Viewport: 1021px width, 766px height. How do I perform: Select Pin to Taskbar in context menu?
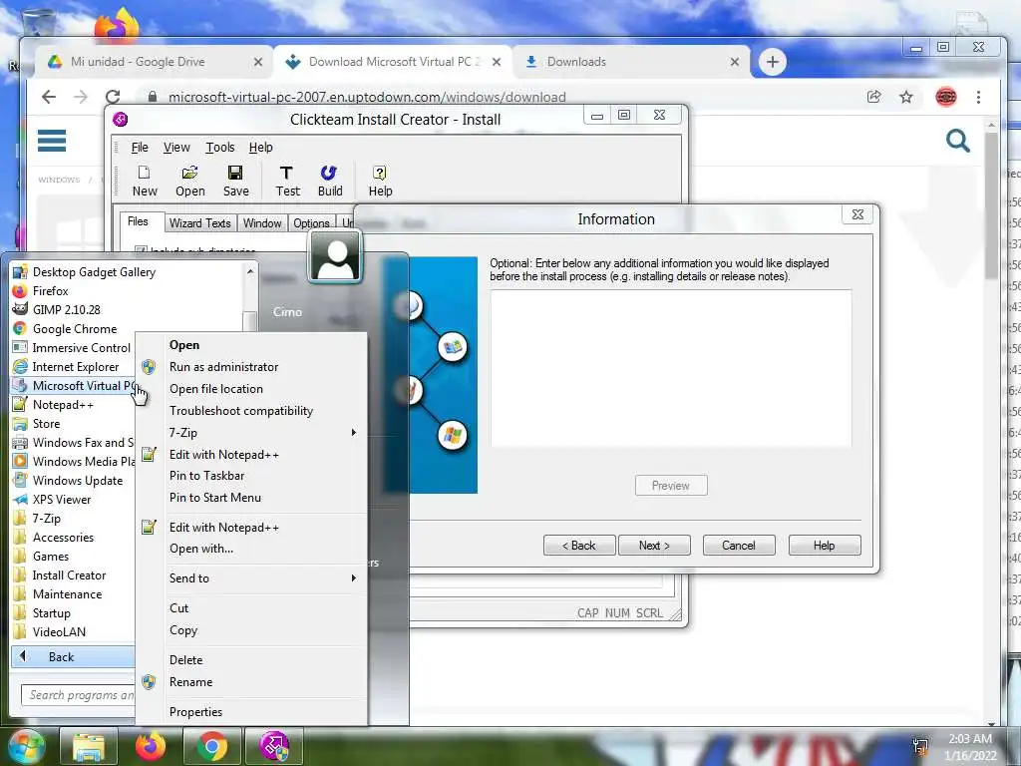tap(251, 476)
